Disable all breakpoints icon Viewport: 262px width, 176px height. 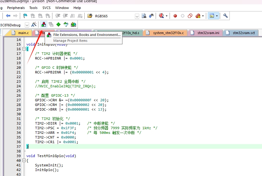(x=190, y=16)
